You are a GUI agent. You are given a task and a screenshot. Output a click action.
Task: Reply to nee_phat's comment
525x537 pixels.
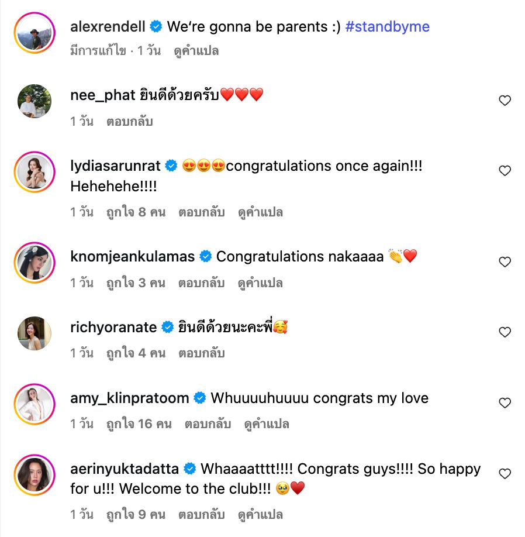point(130,122)
